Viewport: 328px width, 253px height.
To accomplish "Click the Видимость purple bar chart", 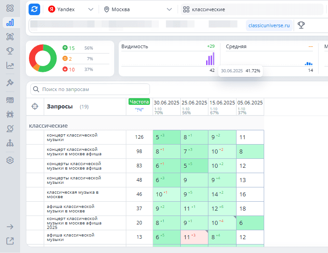I will point(210,59).
